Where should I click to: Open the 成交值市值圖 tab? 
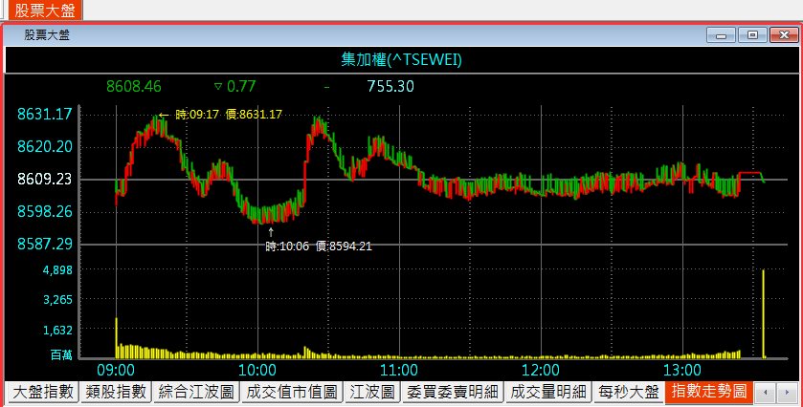[x=292, y=392]
